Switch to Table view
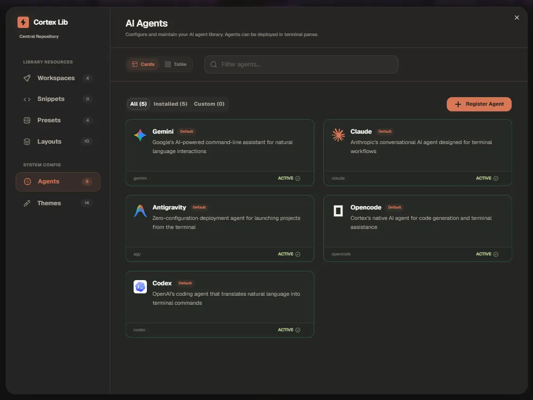 click(x=176, y=64)
